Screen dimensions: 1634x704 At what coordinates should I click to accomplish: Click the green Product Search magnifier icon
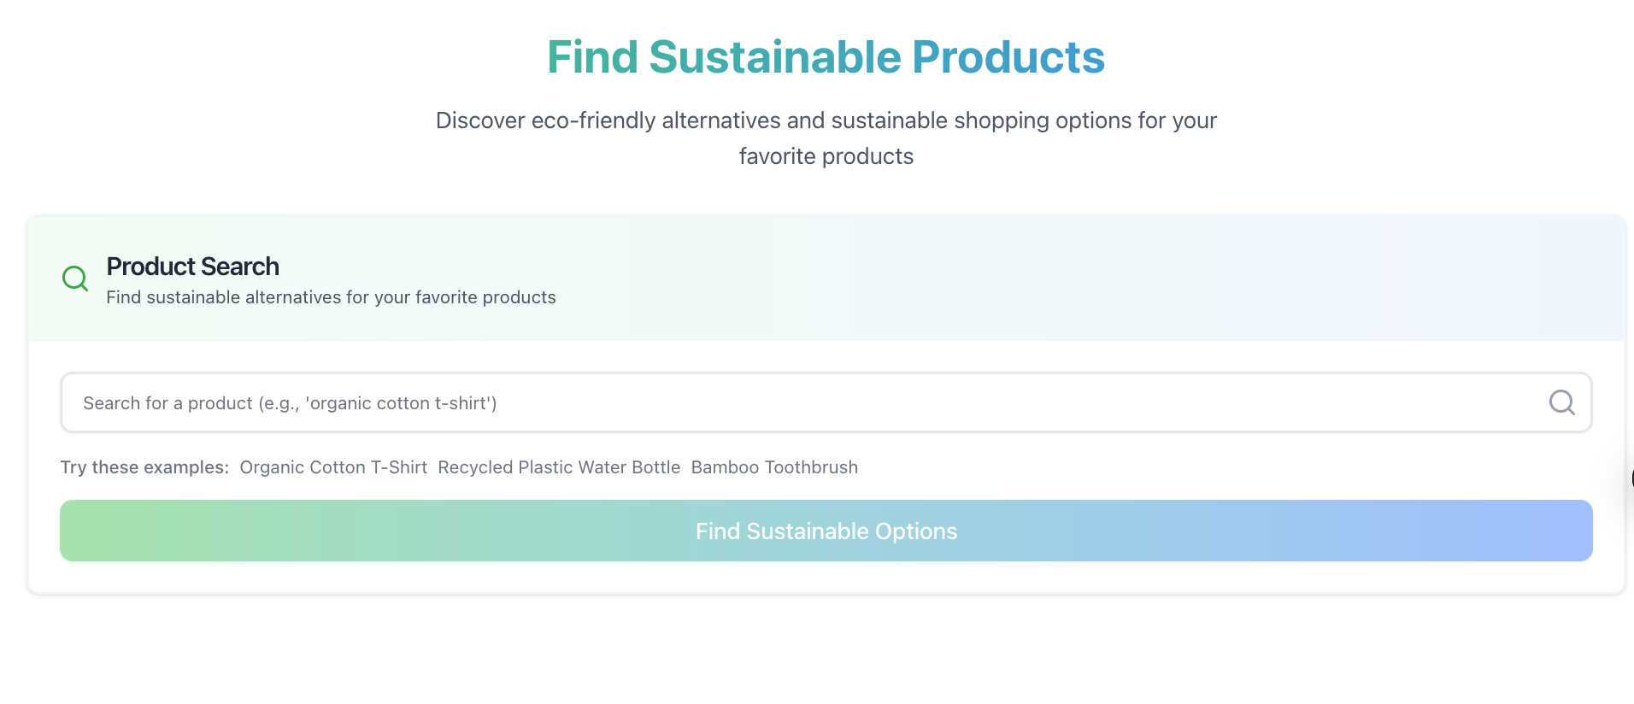[75, 279]
